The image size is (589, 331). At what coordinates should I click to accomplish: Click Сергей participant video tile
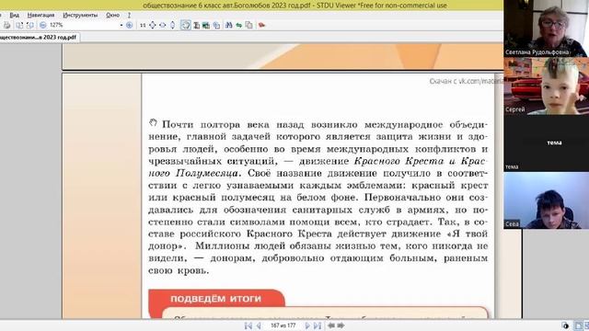(x=546, y=86)
